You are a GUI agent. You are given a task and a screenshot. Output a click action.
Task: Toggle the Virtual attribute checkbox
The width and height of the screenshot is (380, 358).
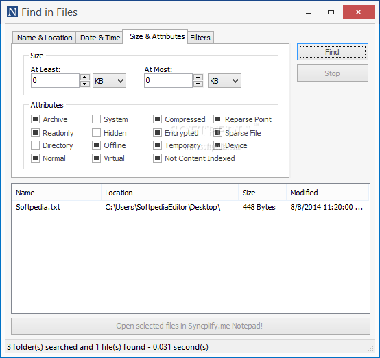(x=96, y=158)
